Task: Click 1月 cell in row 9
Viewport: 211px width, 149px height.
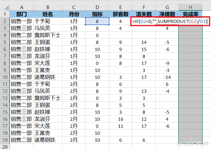Action: coord(74,70)
